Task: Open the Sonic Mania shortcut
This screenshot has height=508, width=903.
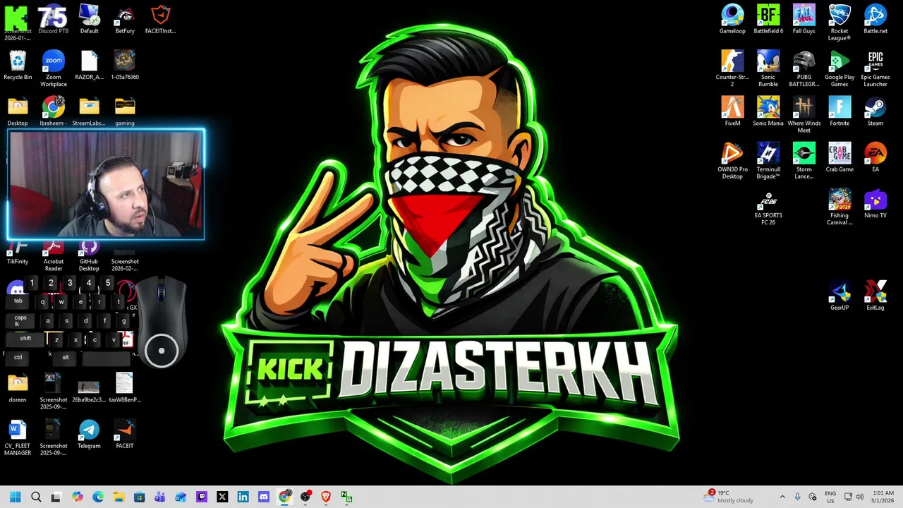Action: point(768,111)
